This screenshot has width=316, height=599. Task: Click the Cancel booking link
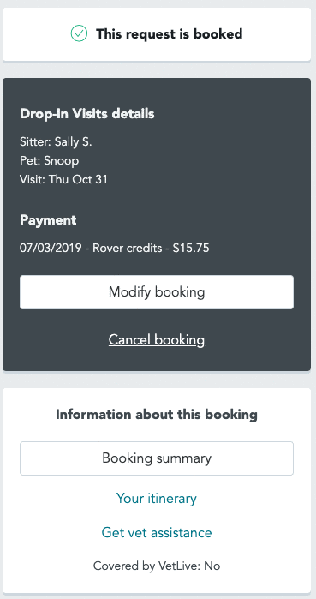tap(157, 339)
